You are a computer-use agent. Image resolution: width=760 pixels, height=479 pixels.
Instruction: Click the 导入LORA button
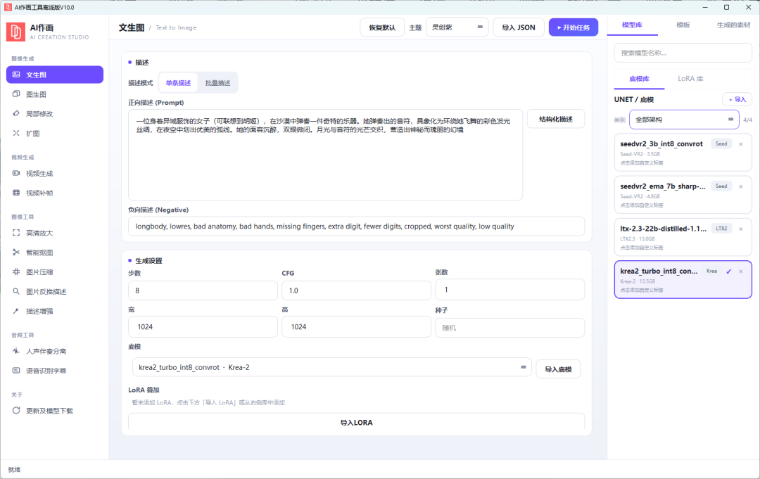pyautogui.click(x=356, y=422)
